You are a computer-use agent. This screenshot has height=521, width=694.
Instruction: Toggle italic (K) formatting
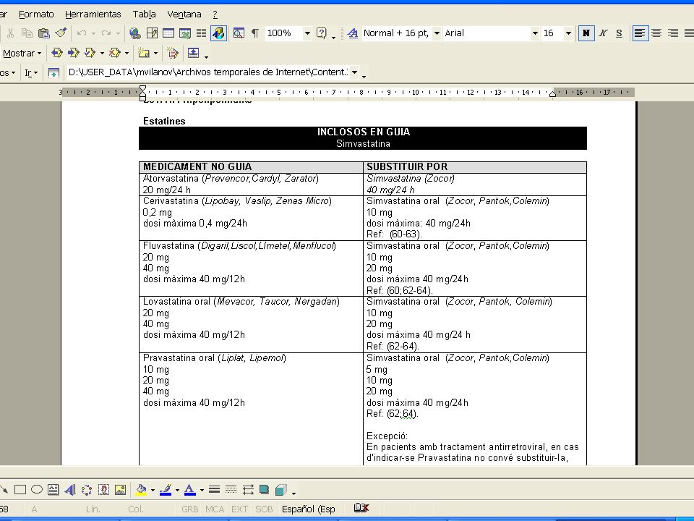[x=603, y=33]
